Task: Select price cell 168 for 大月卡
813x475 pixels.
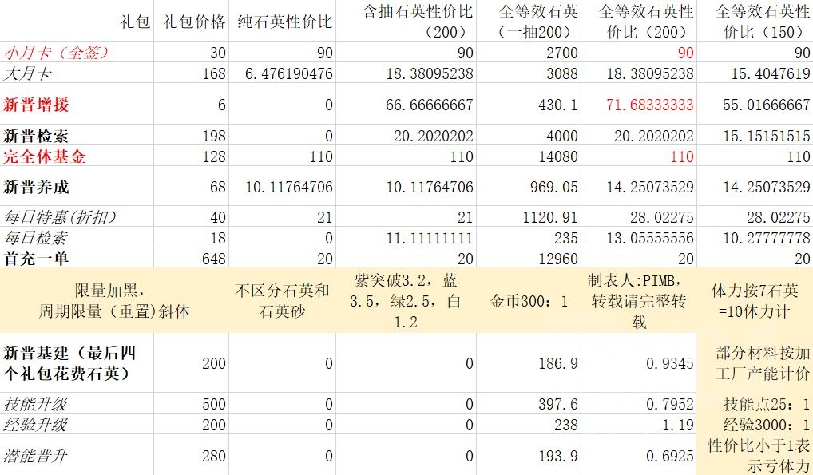Action: pos(192,73)
